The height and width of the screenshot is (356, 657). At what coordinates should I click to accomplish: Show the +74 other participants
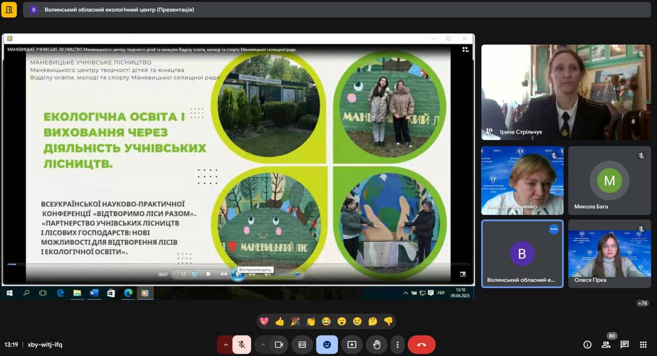click(x=642, y=303)
